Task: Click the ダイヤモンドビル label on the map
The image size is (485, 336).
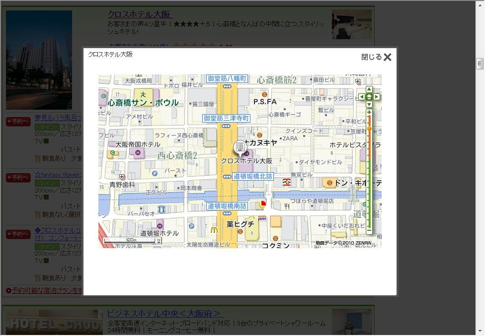Action: 321,162
